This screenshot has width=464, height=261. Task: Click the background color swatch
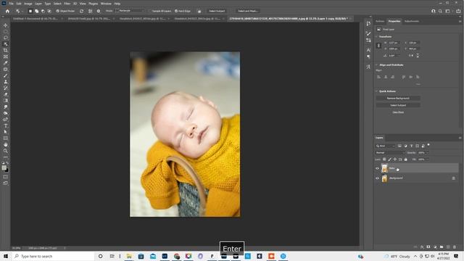(x=7, y=170)
